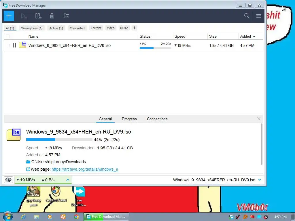Switch to the Connections details tab
The height and width of the screenshot is (221, 295).
click(157, 119)
